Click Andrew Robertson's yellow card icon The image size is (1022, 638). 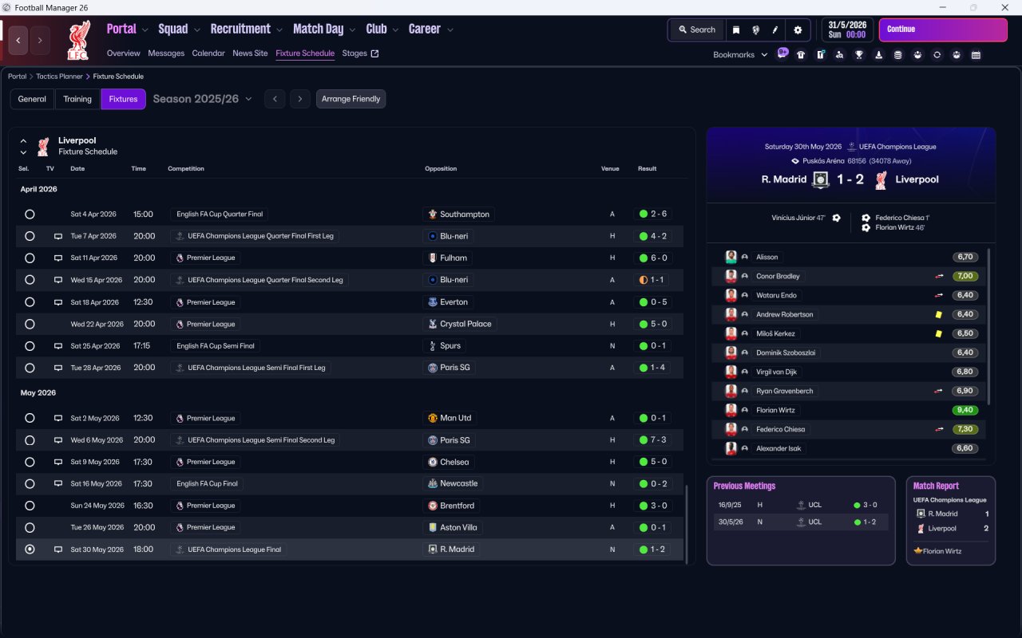939,314
